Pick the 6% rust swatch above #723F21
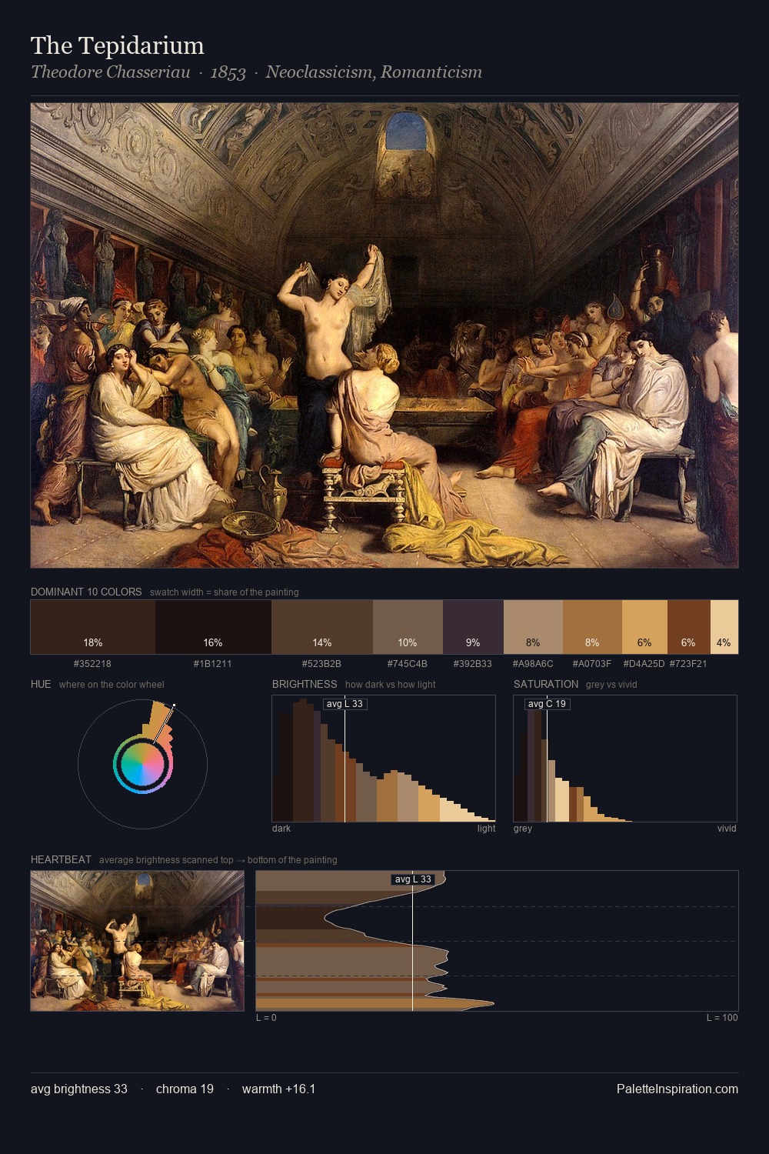The height and width of the screenshot is (1154, 769). [x=688, y=627]
